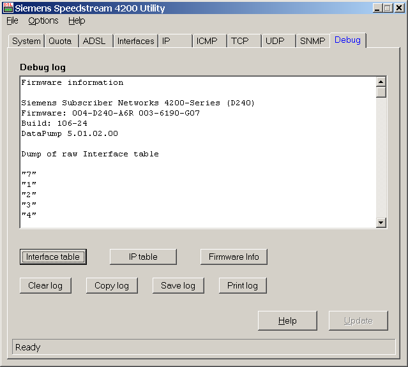Switch to the TCP tab
Image resolution: width=408 pixels, height=367 pixels.
coord(244,41)
